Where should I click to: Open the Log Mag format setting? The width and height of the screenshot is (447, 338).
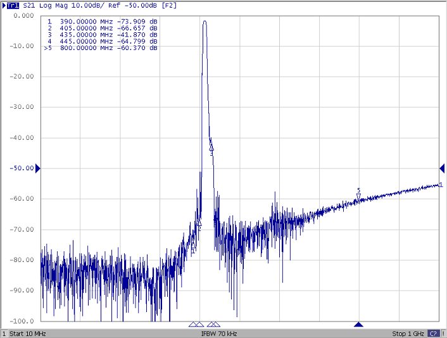point(52,5)
